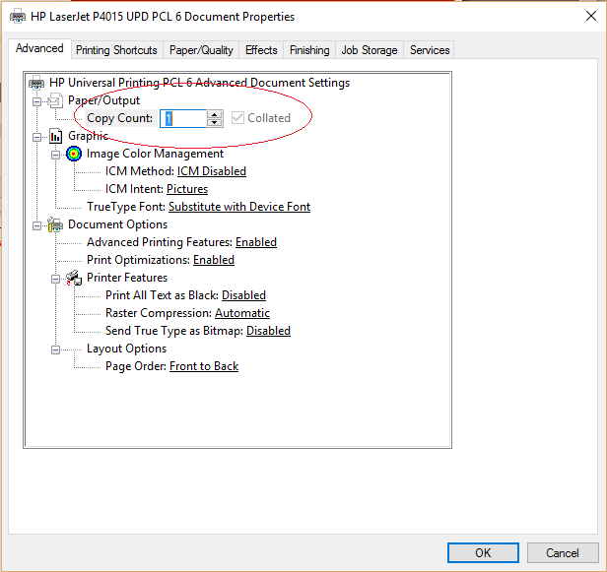607x572 pixels.
Task: Toggle the Collated checkbox
Action: tap(237, 118)
